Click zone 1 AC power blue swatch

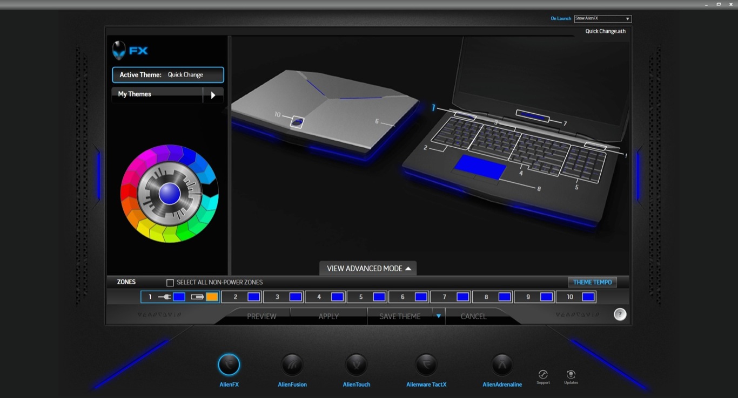click(x=179, y=297)
